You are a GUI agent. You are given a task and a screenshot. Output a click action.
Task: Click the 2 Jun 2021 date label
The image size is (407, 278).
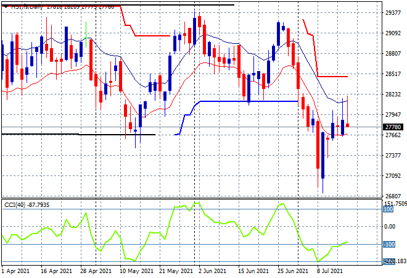213,271
